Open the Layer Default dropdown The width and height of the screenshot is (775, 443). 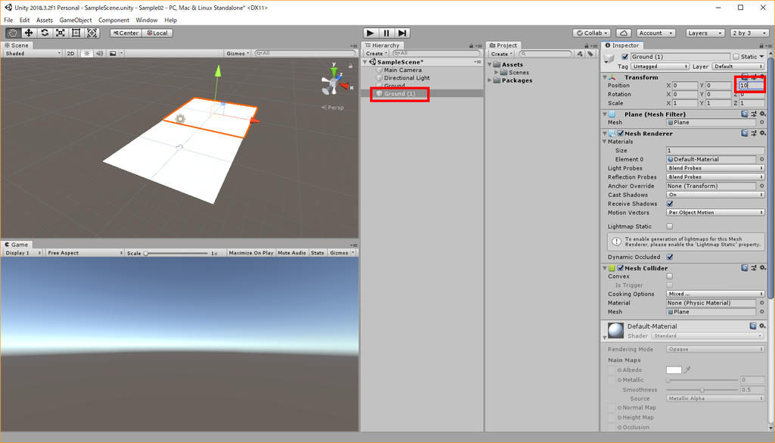[x=738, y=66]
